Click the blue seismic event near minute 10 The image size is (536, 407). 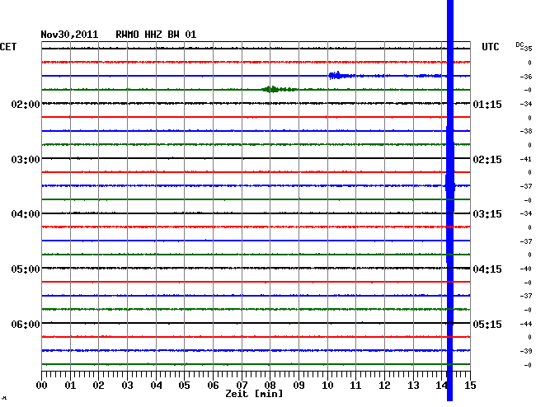click(341, 76)
